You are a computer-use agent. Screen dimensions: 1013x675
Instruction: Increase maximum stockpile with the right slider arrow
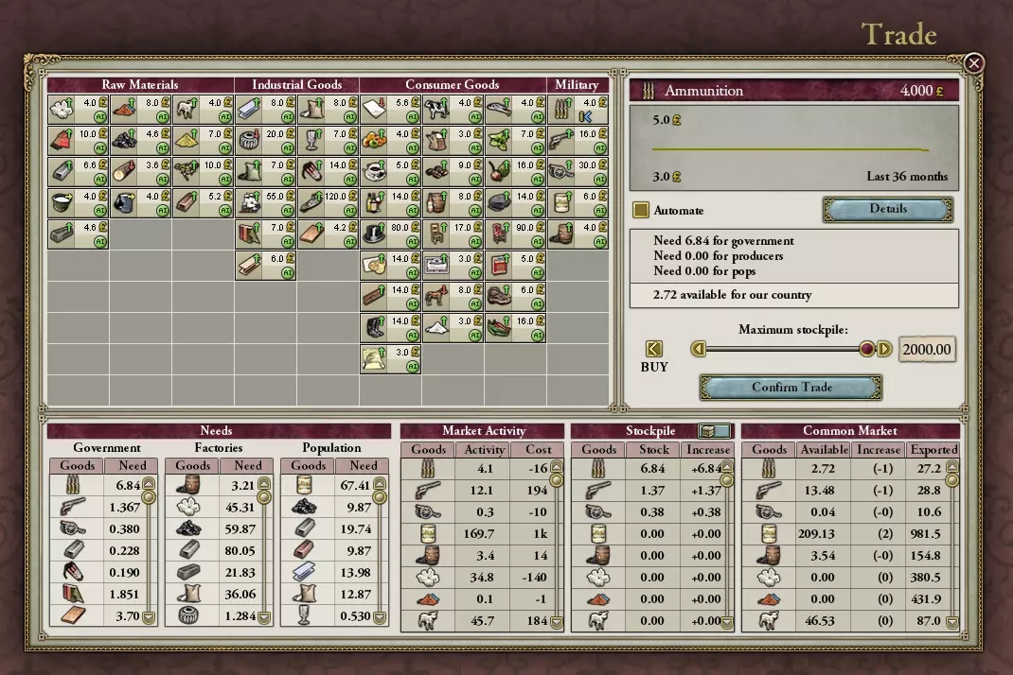point(884,349)
